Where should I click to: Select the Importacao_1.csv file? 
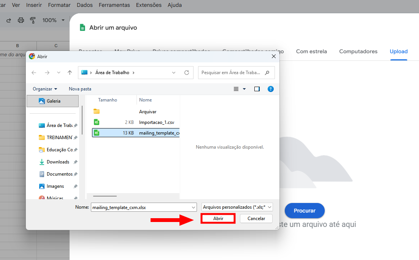point(156,122)
